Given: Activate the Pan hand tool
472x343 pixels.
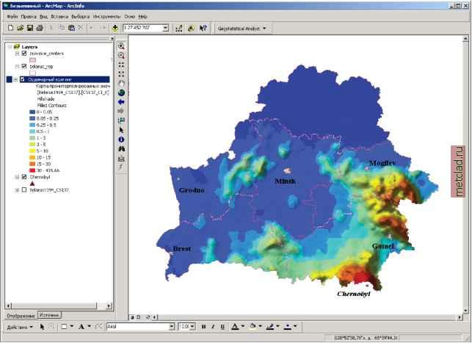Looking at the screenshot, I should tap(122, 83).
